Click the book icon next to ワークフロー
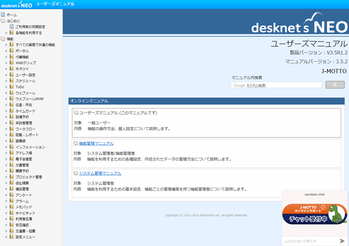The height and width of the screenshot is (246, 349). point(11,129)
